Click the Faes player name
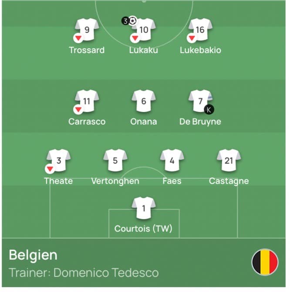The image size is (290, 292). click(x=172, y=181)
